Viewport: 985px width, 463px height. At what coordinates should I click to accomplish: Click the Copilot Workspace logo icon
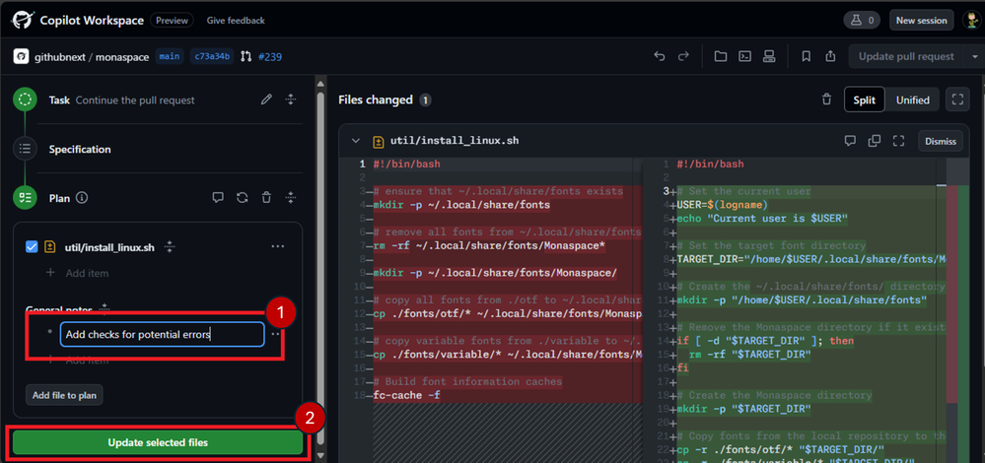(21, 20)
